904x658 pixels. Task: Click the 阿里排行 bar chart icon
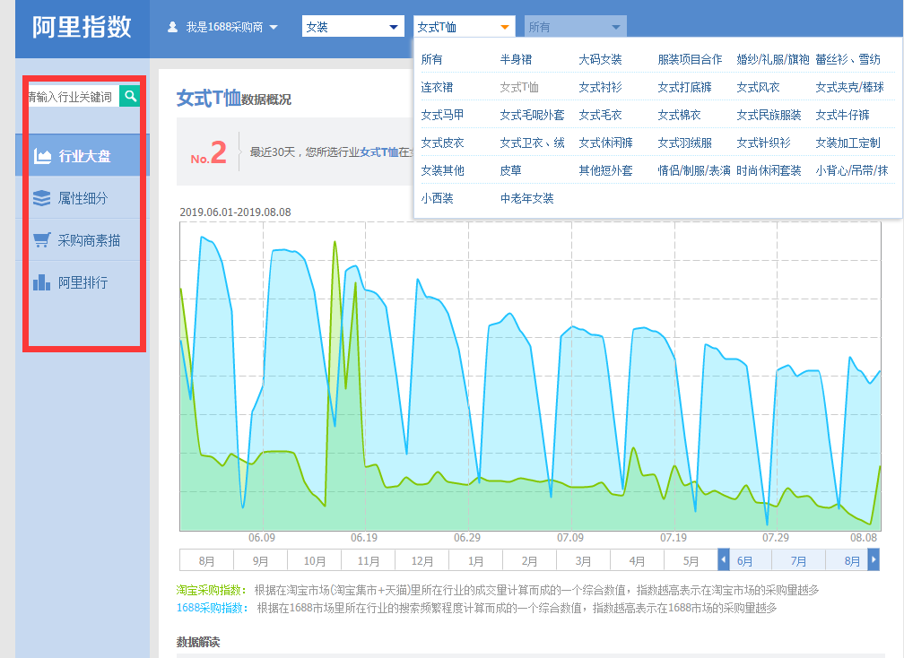tap(41, 282)
